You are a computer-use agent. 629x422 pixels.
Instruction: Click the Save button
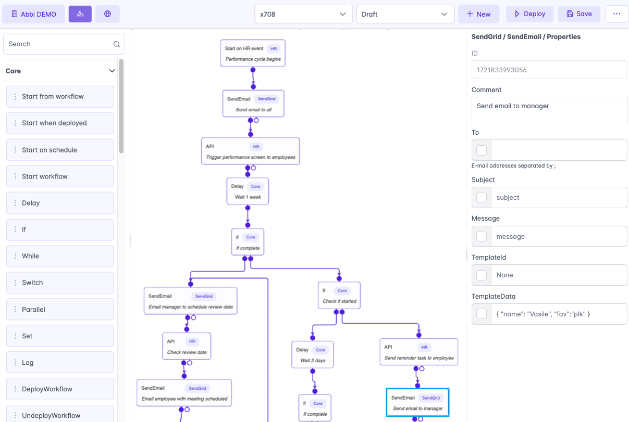click(578, 14)
